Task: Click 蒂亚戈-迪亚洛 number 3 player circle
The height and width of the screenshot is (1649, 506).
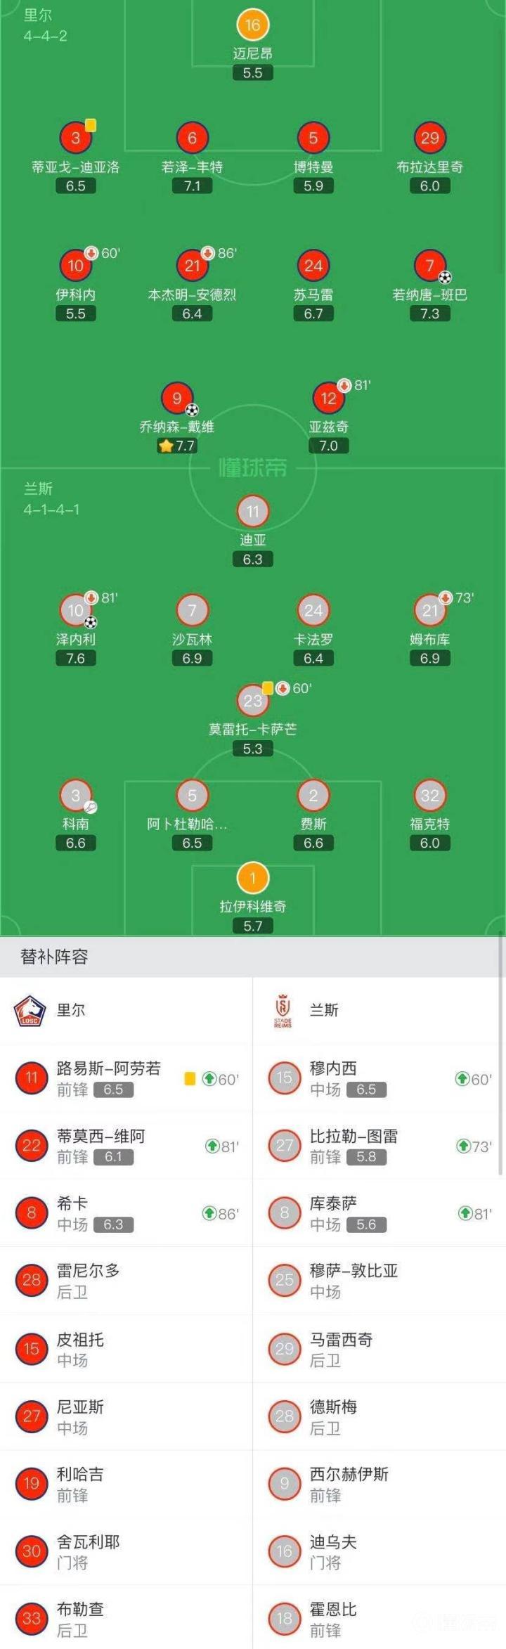Action: click(75, 138)
